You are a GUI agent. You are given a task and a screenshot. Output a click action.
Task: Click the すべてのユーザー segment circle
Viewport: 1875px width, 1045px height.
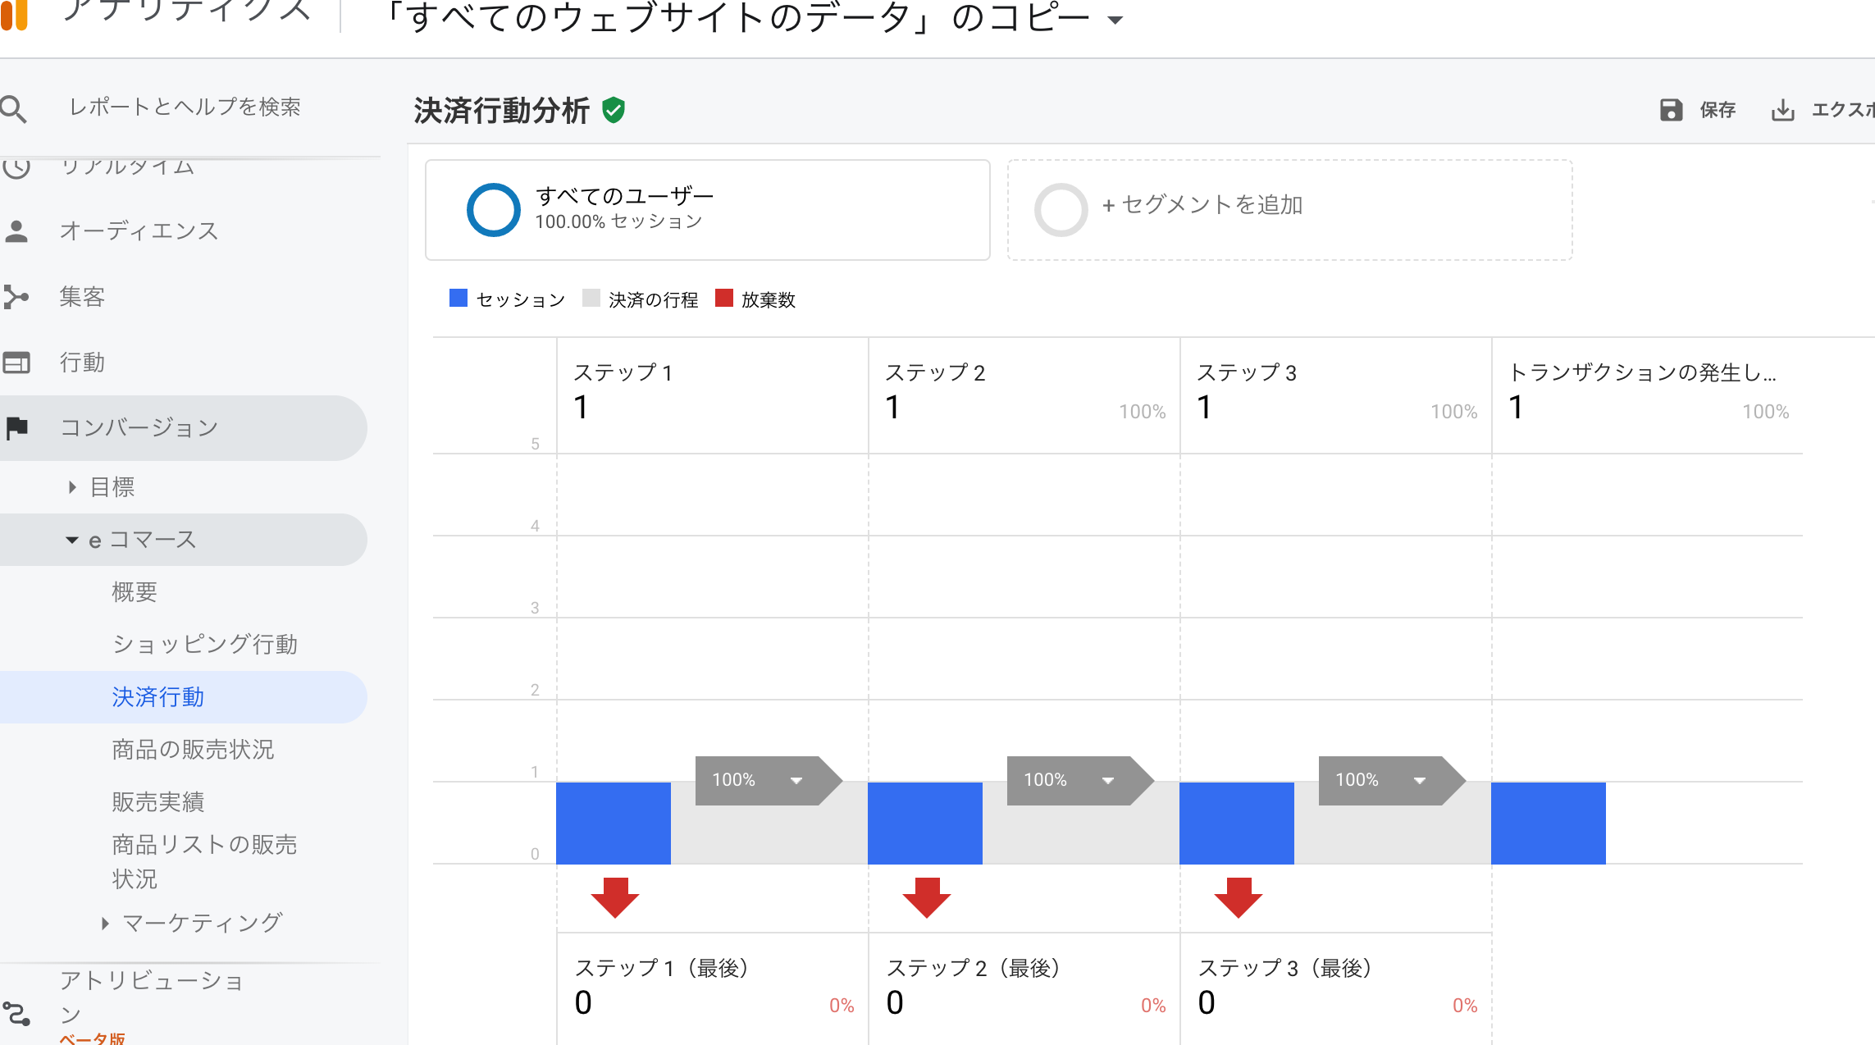pos(493,209)
